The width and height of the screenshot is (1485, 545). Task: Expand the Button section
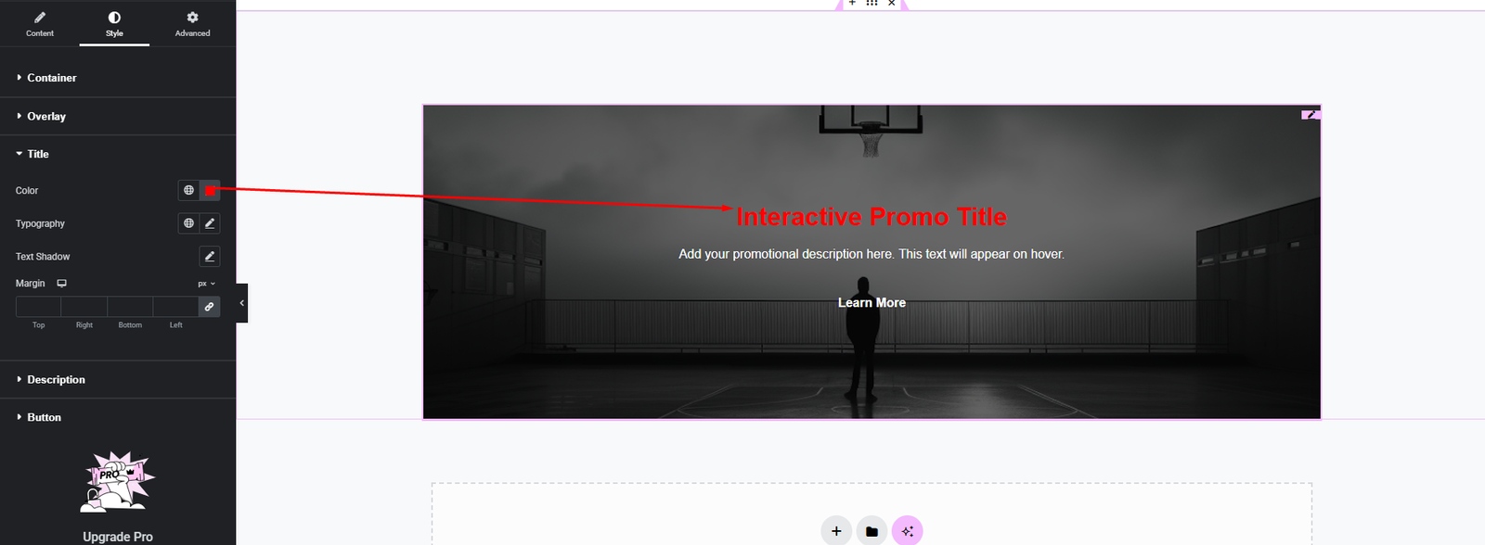click(44, 418)
